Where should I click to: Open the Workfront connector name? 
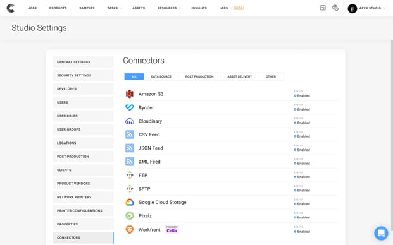(x=149, y=229)
